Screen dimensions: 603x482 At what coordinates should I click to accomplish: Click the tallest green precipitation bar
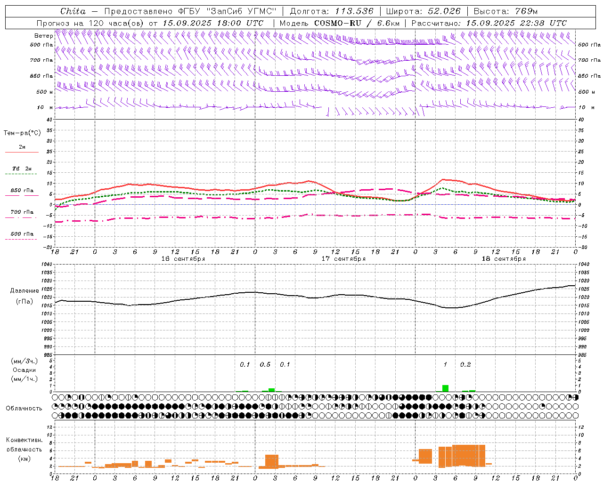pos(445,388)
